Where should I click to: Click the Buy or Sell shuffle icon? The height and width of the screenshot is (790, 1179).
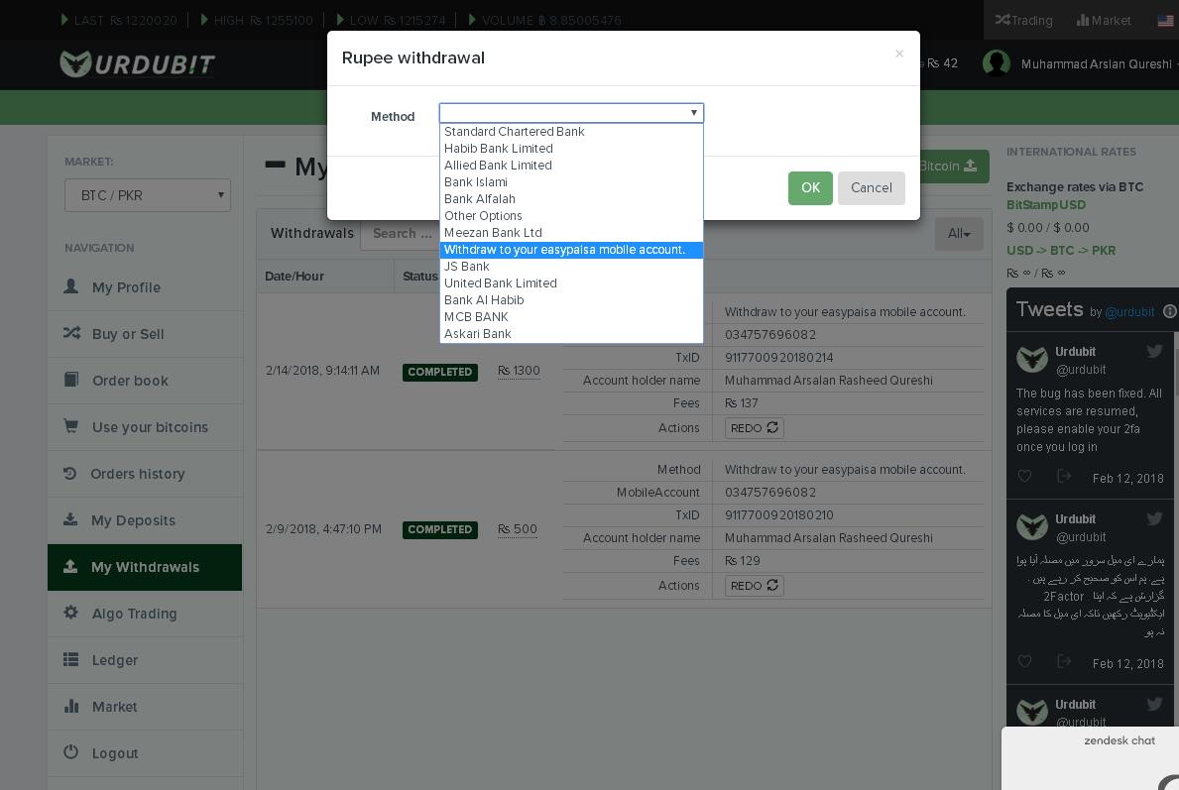(x=71, y=333)
